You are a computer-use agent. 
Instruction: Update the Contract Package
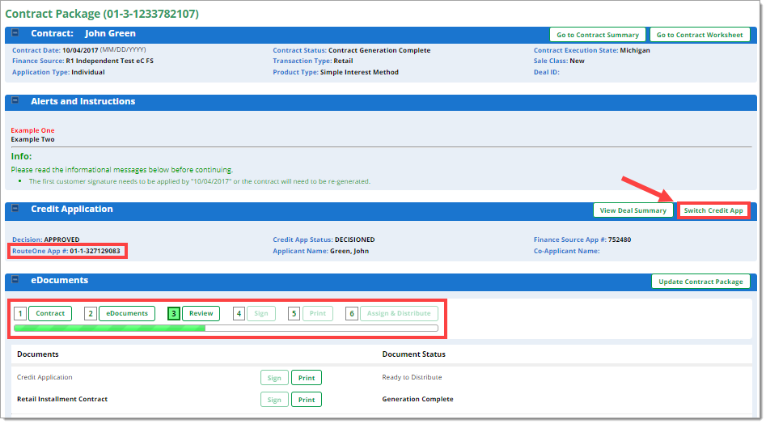coord(700,282)
